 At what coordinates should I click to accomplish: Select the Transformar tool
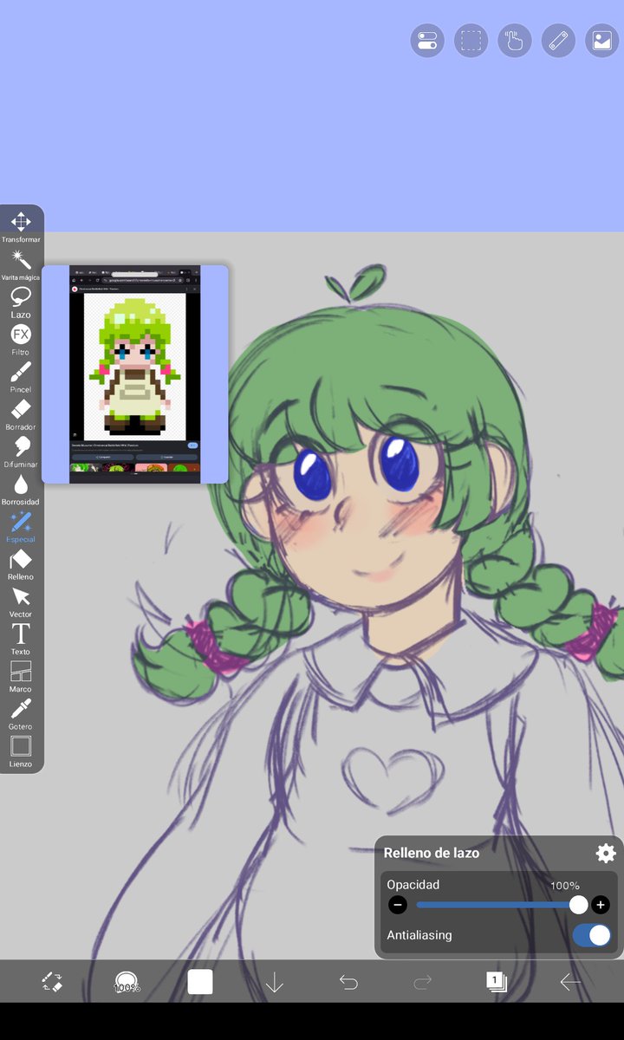(21, 227)
